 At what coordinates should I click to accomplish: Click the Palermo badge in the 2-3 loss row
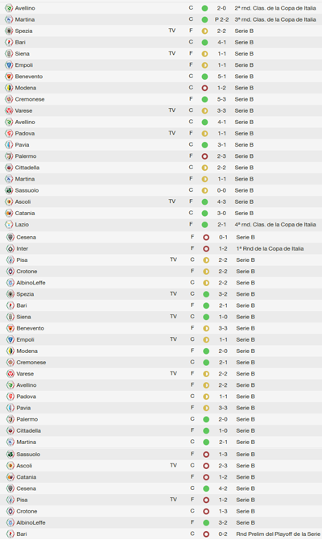click(9, 156)
